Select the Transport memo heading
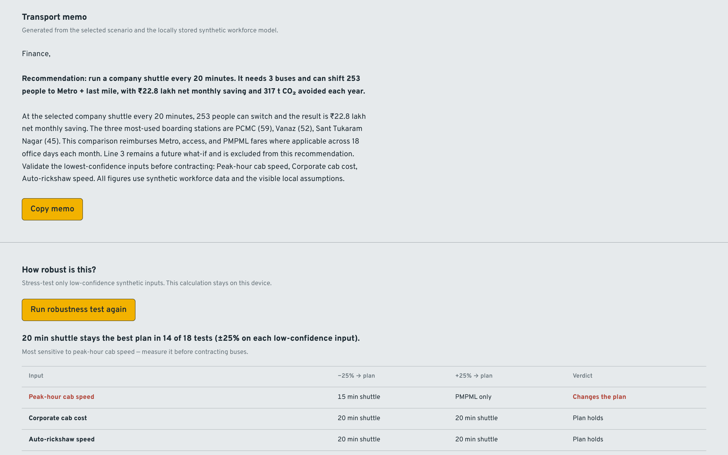 pyautogui.click(x=54, y=17)
